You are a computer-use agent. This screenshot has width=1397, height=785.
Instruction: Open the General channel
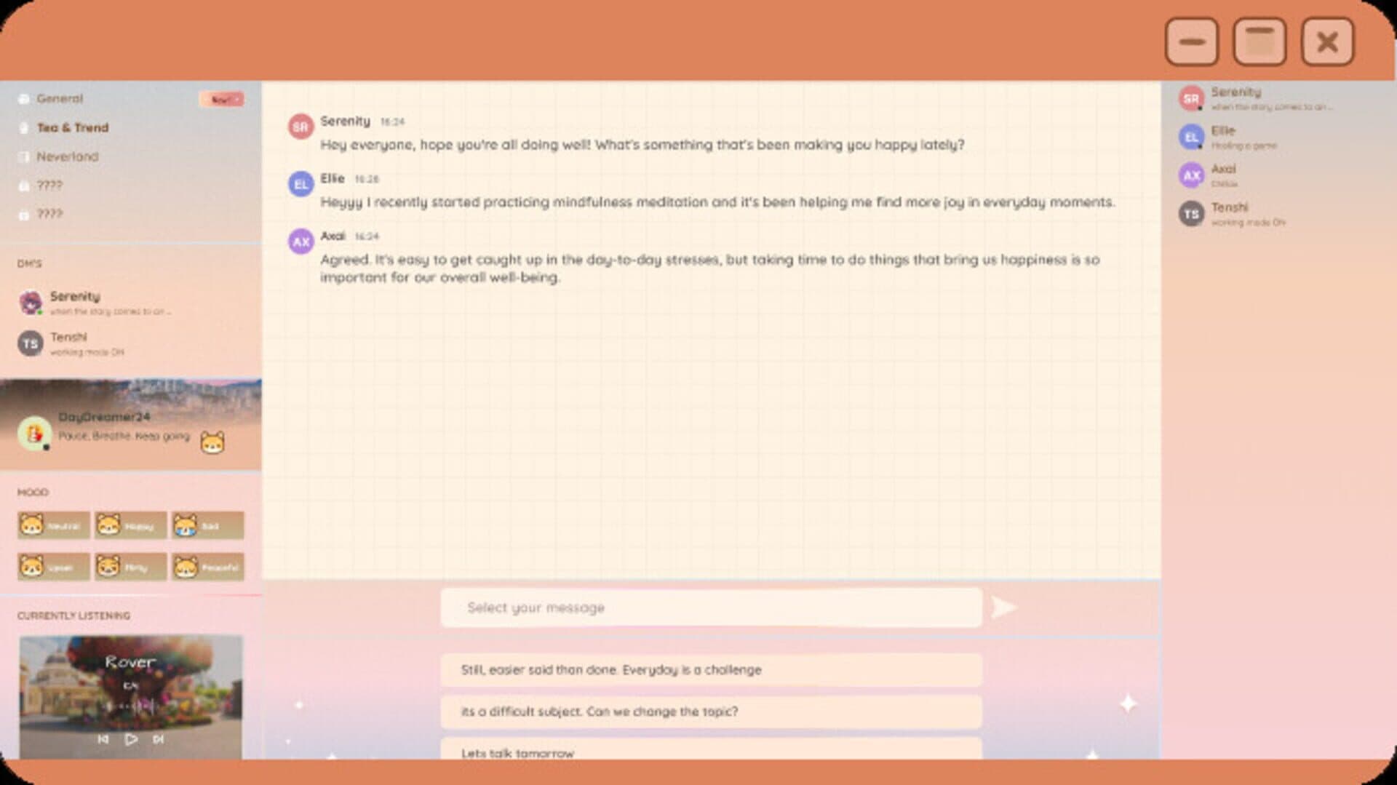click(60, 98)
